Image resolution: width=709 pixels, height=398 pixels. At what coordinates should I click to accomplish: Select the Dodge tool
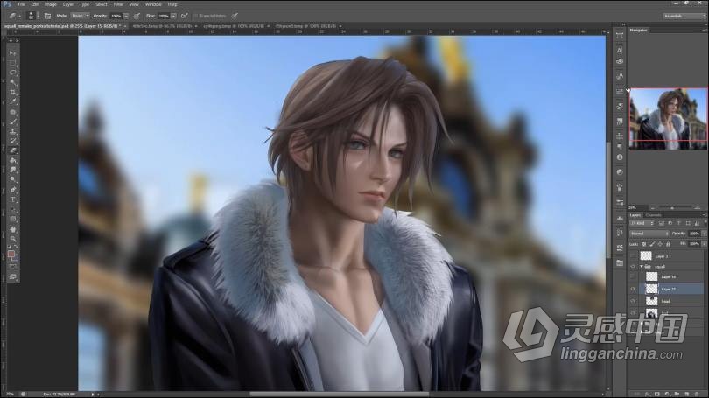click(x=12, y=180)
